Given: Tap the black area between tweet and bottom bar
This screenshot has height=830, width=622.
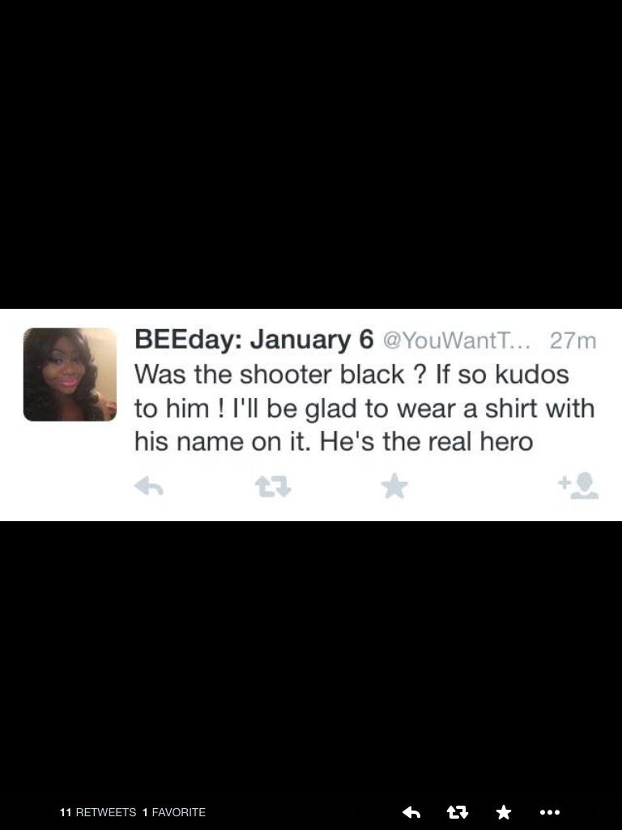Looking at the screenshot, I should (x=311, y=657).
